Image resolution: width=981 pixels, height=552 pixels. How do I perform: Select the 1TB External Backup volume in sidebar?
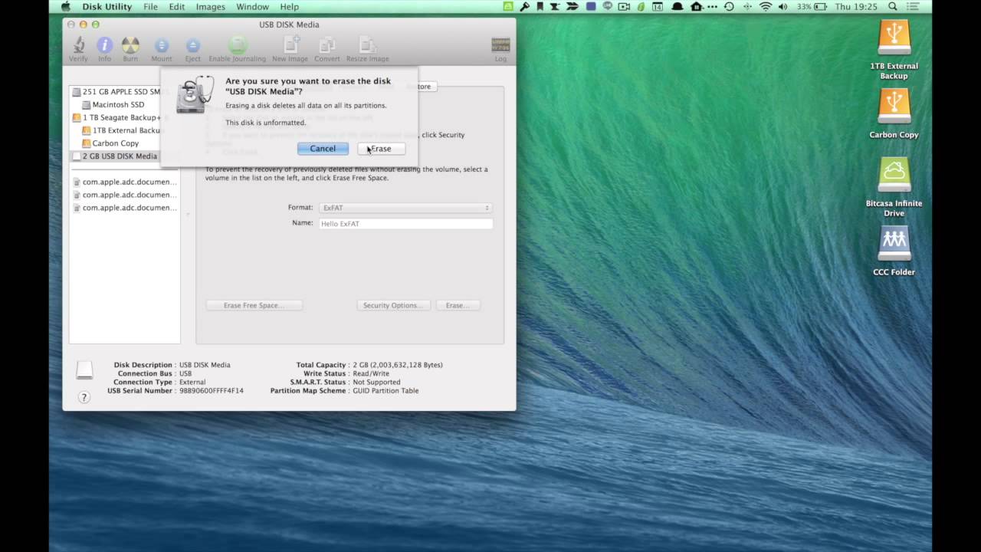122,130
